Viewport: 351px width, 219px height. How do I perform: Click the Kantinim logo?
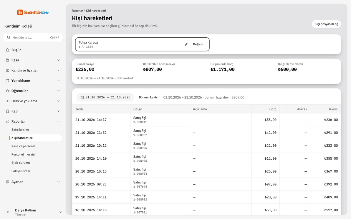[x=33, y=12]
